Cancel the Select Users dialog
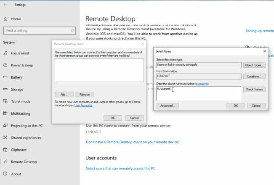The height and width of the screenshot is (185, 274). point(256,106)
